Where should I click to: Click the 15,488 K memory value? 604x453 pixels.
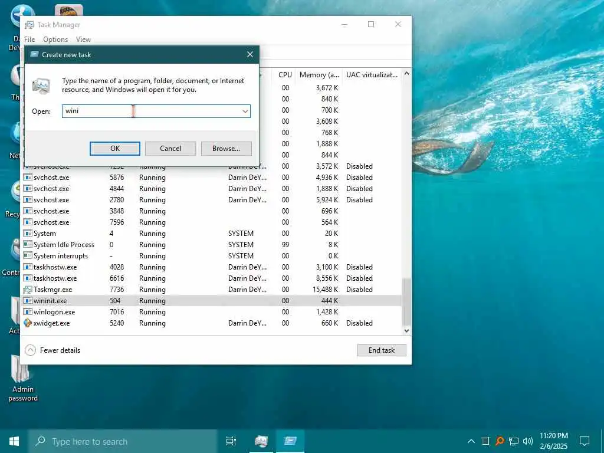pyautogui.click(x=325, y=289)
